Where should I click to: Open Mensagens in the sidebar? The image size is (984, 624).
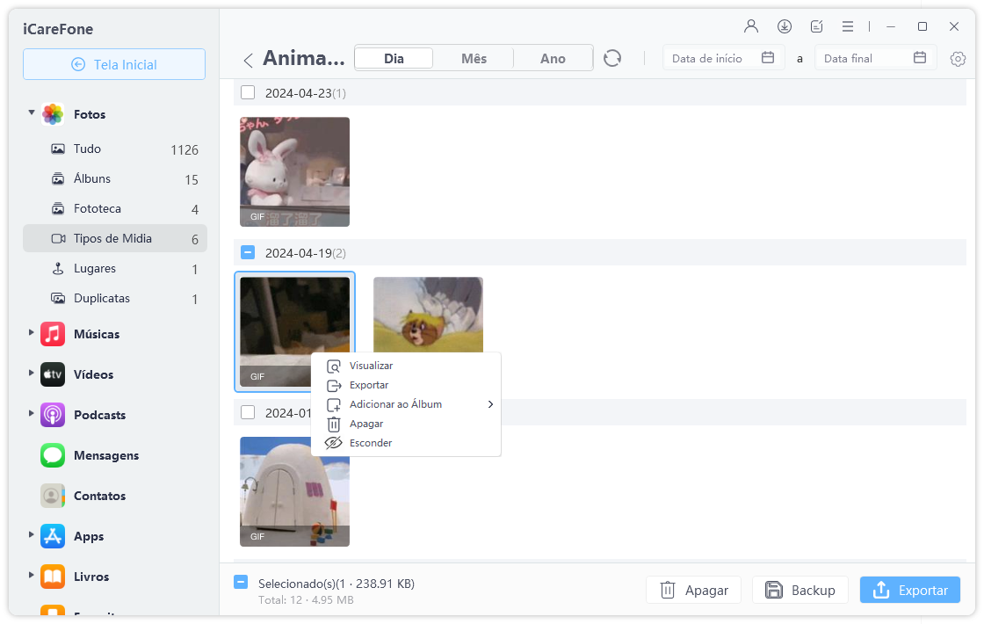(x=105, y=455)
